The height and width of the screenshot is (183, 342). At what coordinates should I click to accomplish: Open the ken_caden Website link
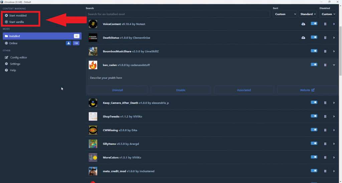coord(307,90)
